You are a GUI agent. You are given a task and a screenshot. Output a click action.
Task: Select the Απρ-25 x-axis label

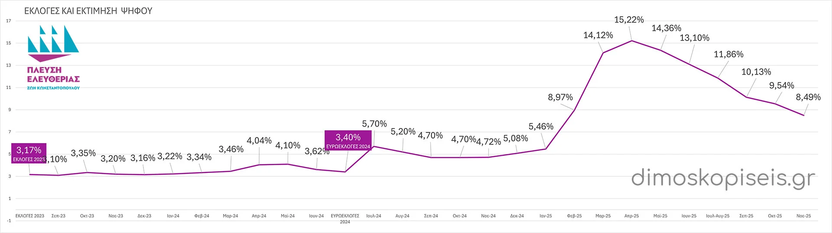631,216
